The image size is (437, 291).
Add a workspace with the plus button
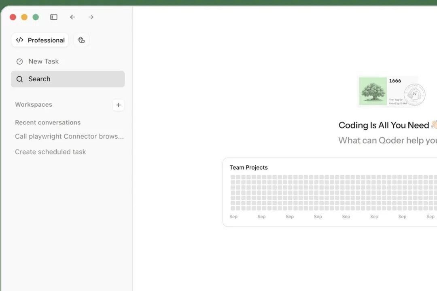[119, 105]
